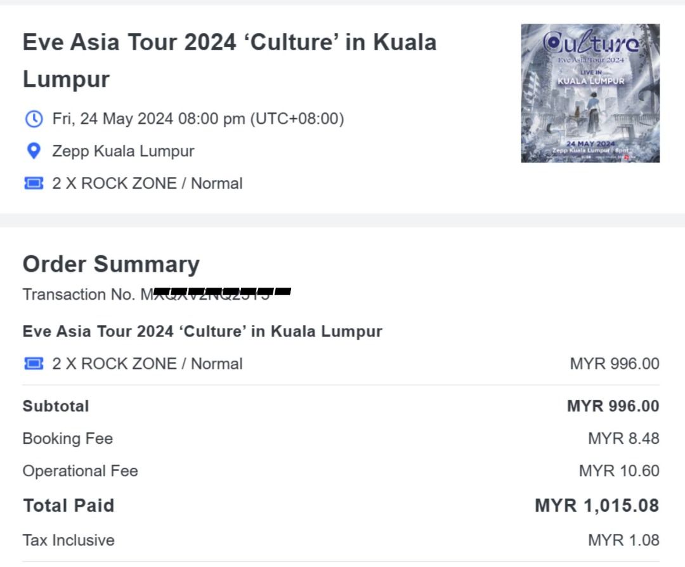The image size is (685, 567).
Task: Click the Tax Inclusive amount MYR 1.08
Action: [x=623, y=540]
